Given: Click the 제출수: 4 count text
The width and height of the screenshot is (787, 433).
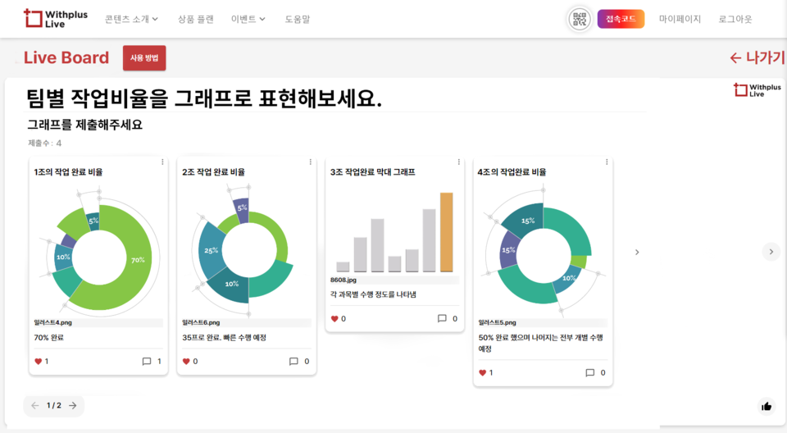Looking at the screenshot, I should [x=44, y=144].
